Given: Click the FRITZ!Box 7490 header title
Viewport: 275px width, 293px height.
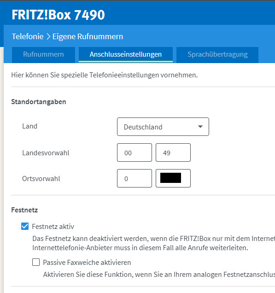Looking at the screenshot, I should tap(59, 15).
